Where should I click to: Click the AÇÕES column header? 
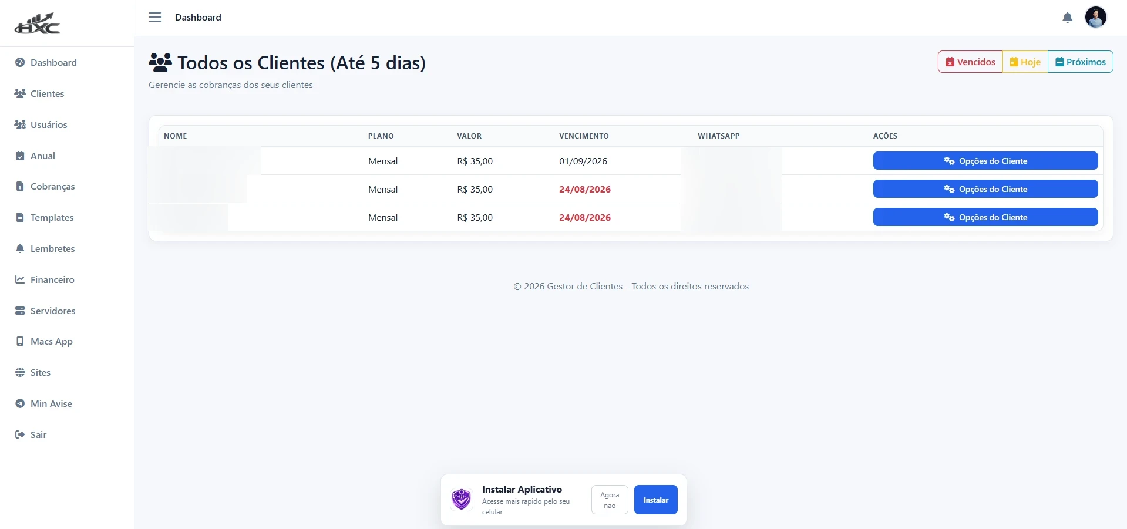tap(885, 136)
